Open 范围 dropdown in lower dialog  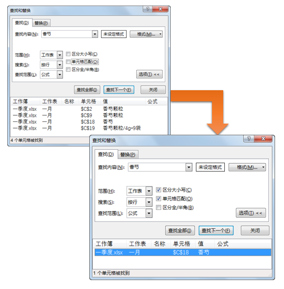pos(149,191)
